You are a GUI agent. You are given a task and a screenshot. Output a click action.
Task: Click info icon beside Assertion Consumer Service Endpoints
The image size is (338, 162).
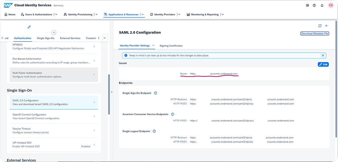(173, 114)
